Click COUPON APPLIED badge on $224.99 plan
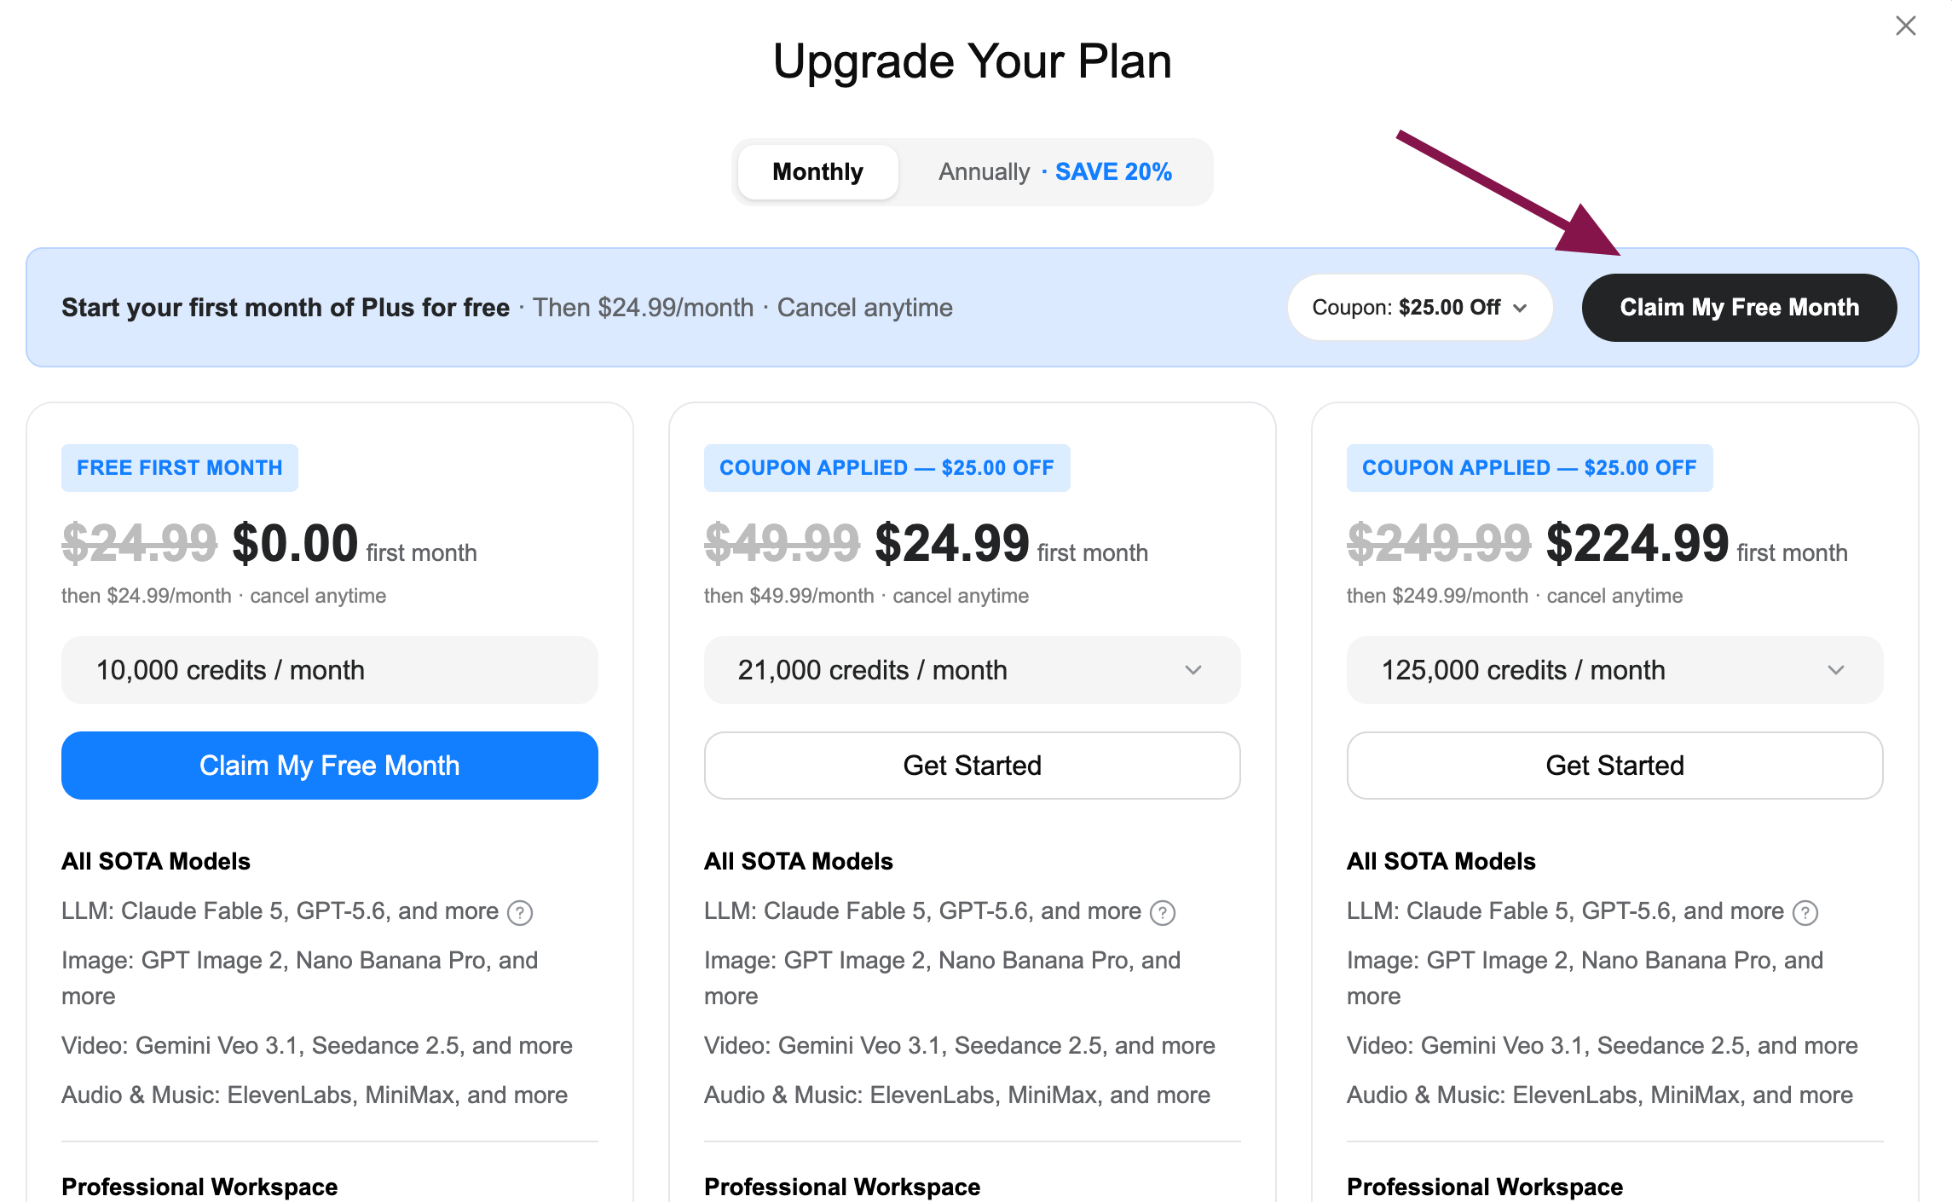 coord(1529,468)
